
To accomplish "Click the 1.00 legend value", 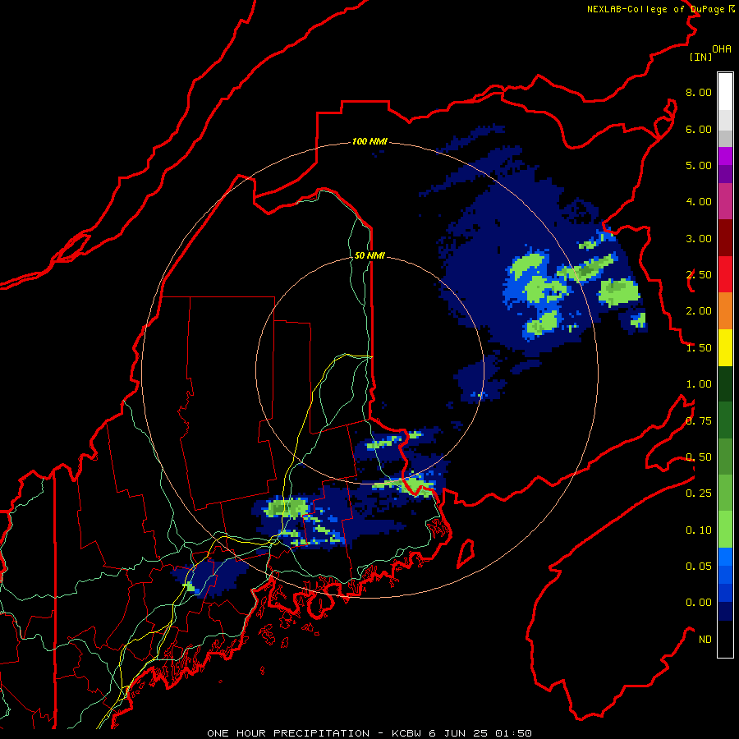I will (699, 384).
